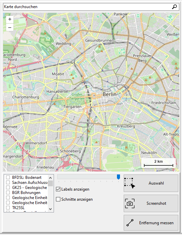Enable the Sachsen Aufschlüsse layer checkbox
This screenshot has width=182, height=235.
coord(8,183)
